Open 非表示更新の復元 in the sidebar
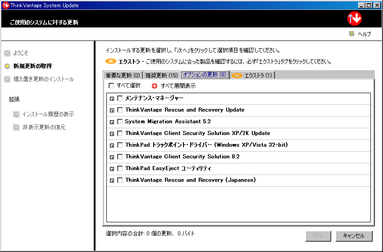This screenshot has width=383, height=252. tap(44, 127)
